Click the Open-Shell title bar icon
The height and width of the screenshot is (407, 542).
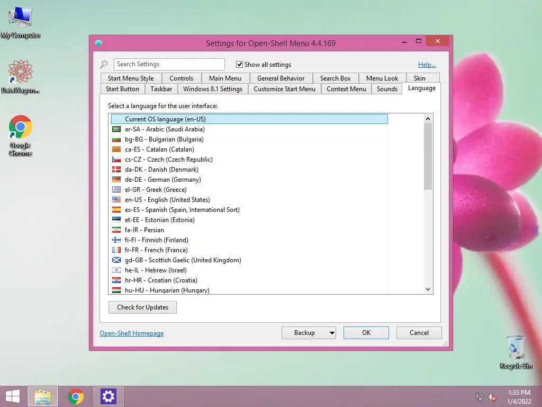(x=98, y=43)
